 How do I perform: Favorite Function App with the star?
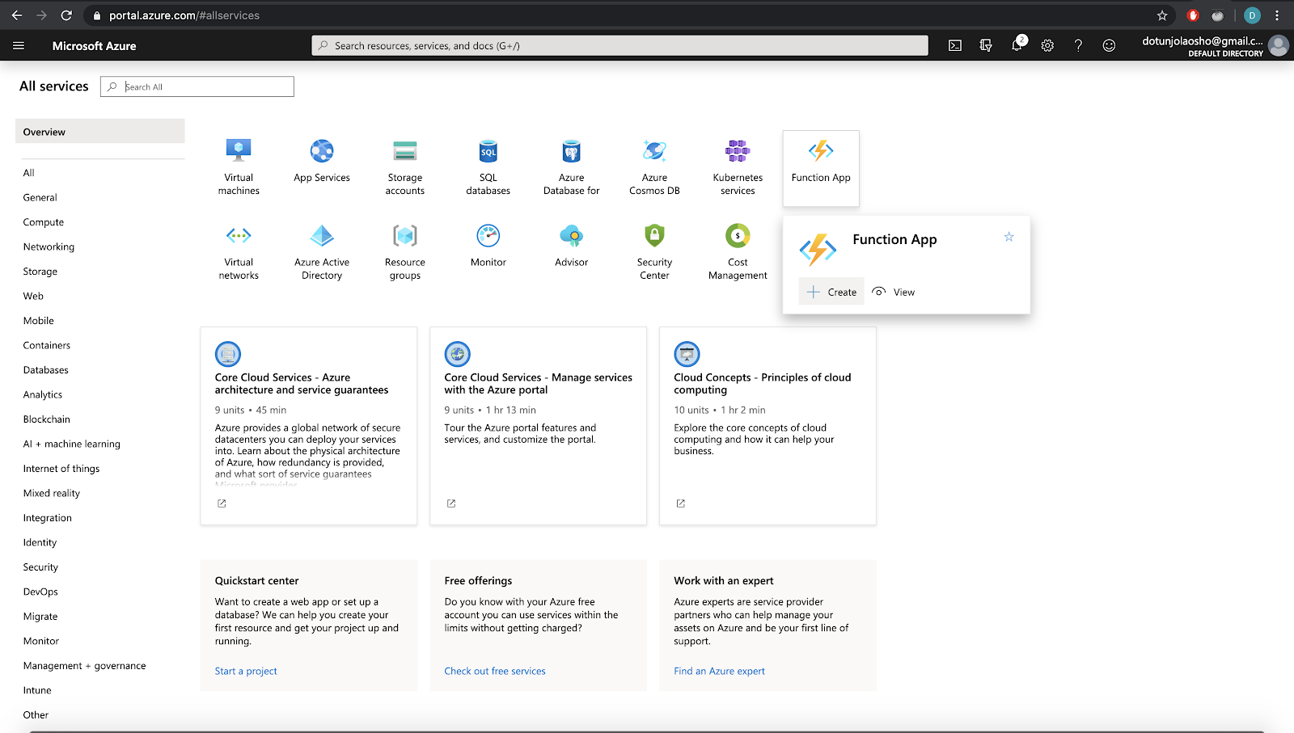[1009, 237]
